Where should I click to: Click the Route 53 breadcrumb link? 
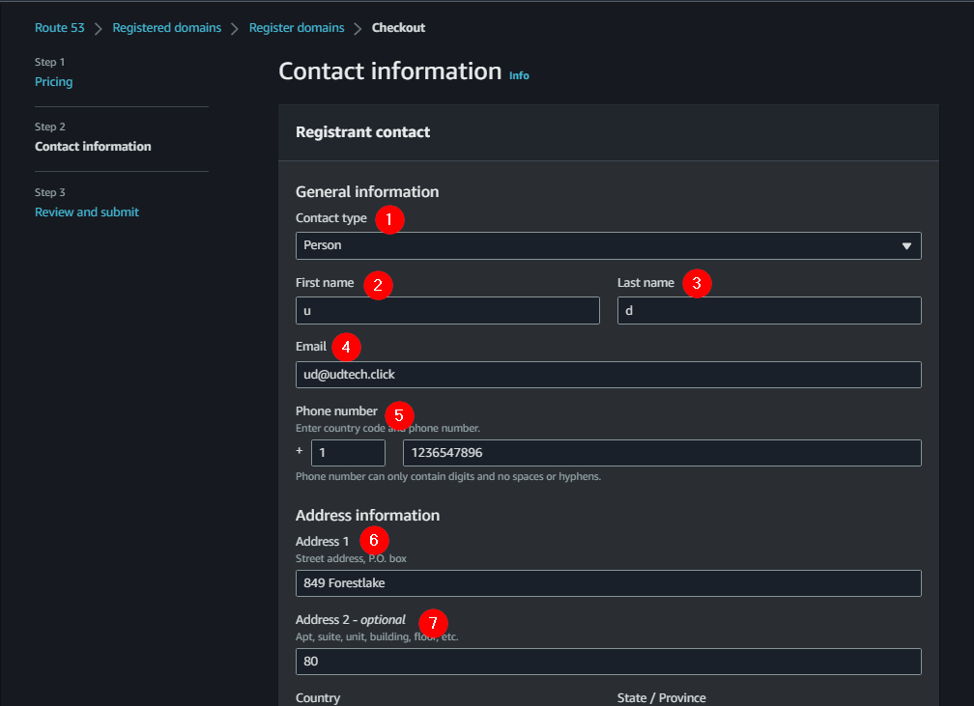59,28
